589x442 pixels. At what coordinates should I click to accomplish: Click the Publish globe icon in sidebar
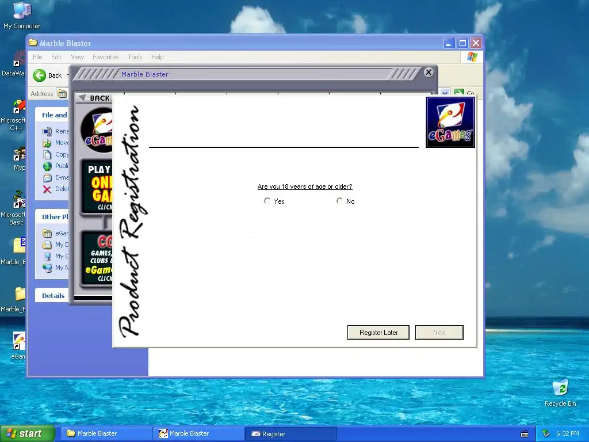tap(47, 166)
